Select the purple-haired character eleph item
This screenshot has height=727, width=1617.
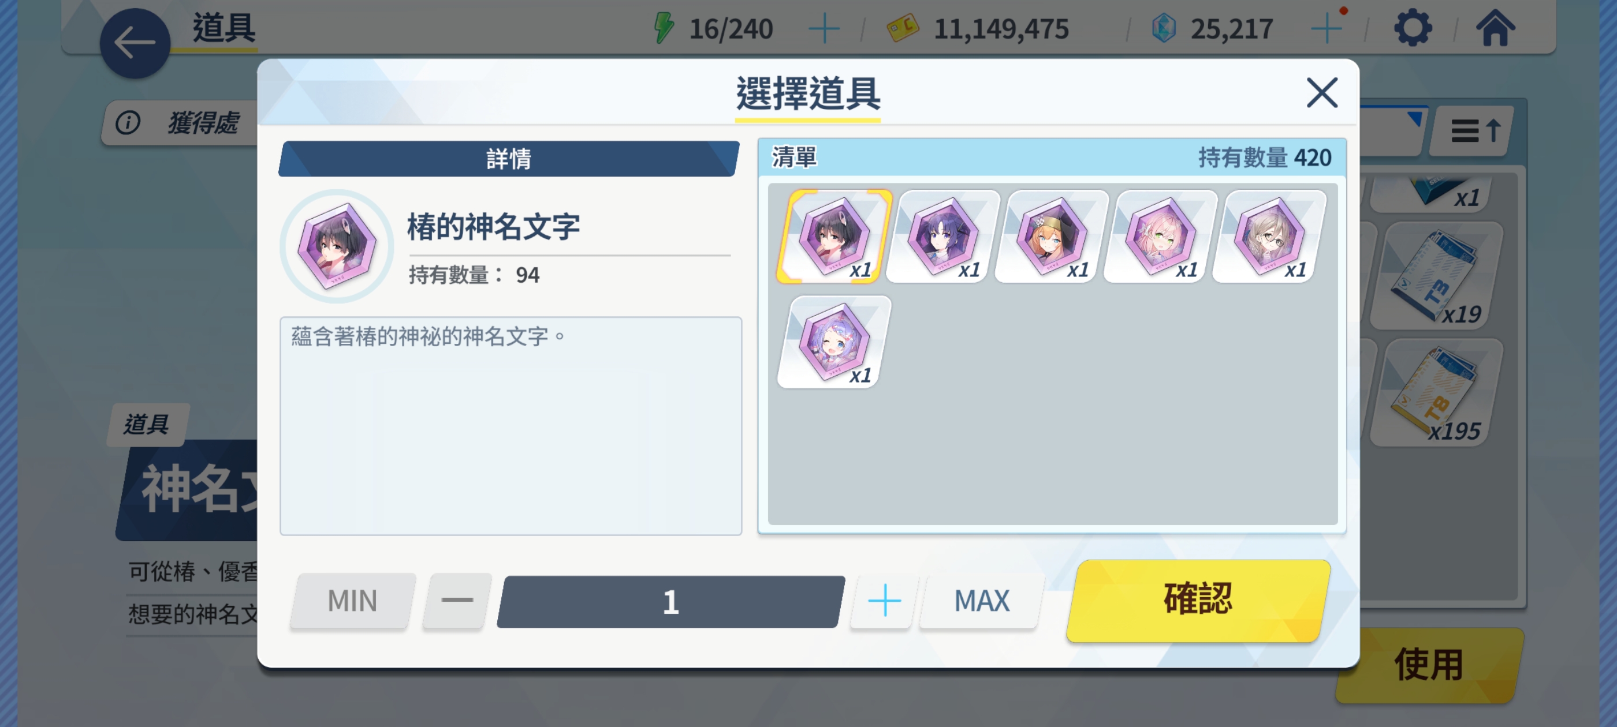click(942, 237)
